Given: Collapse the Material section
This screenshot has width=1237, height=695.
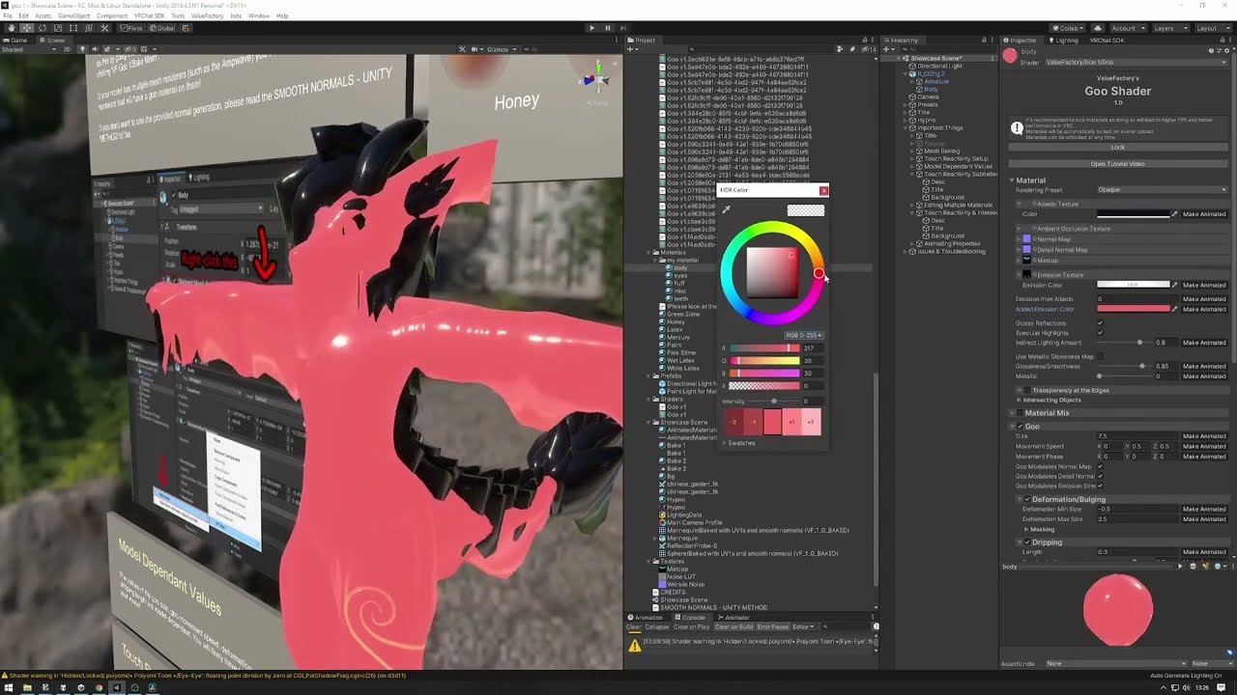Looking at the screenshot, I should tap(1013, 181).
